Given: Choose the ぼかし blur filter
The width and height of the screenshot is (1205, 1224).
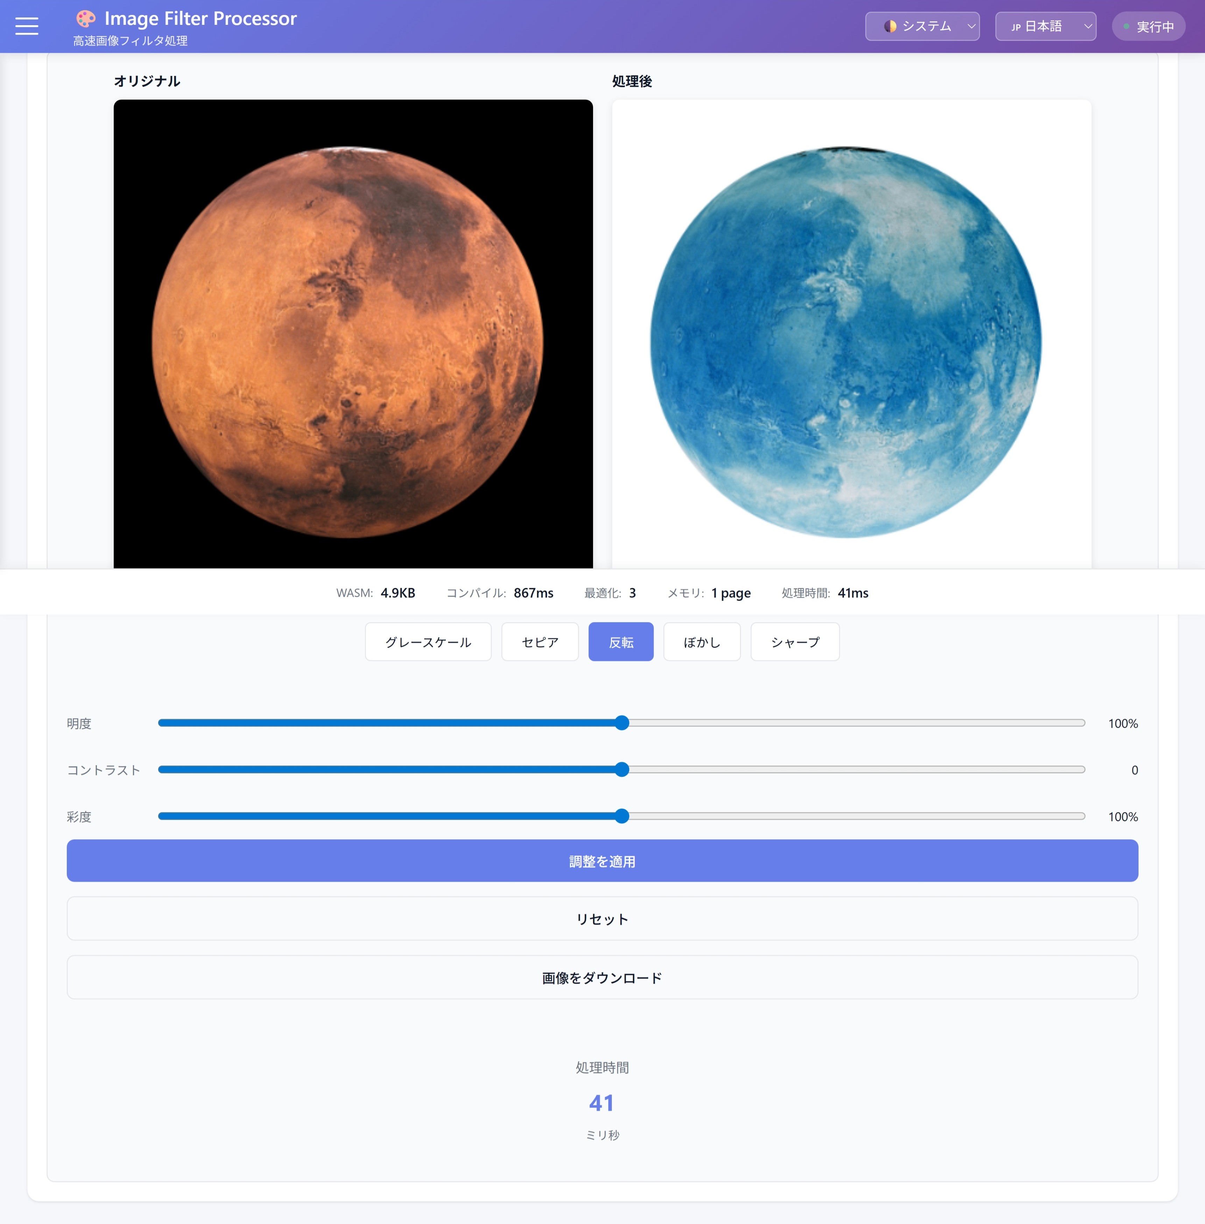Looking at the screenshot, I should pyautogui.click(x=702, y=642).
